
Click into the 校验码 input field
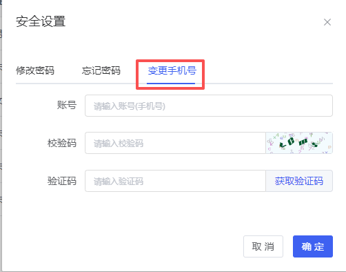[175, 143]
